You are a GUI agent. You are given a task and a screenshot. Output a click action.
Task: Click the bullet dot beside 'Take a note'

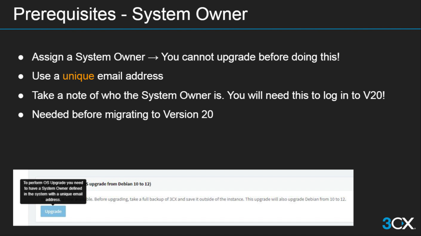(21, 96)
